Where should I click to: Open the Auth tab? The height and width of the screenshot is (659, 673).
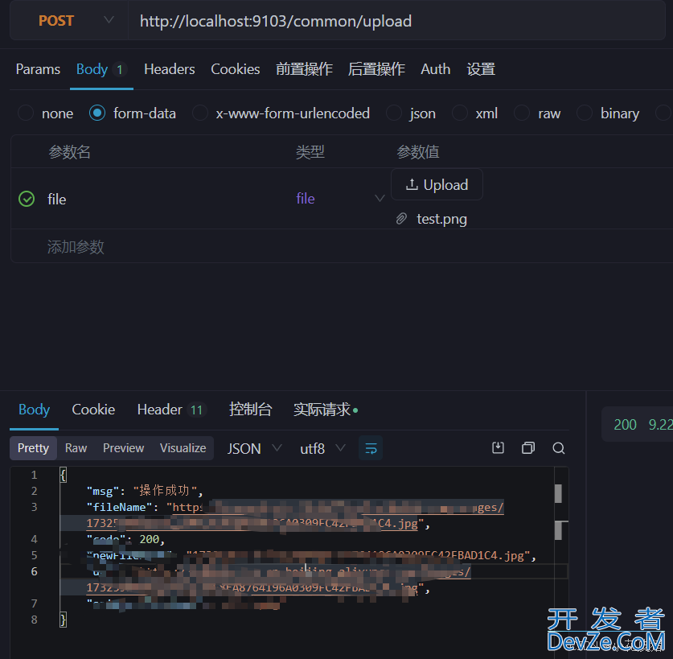pyautogui.click(x=435, y=69)
